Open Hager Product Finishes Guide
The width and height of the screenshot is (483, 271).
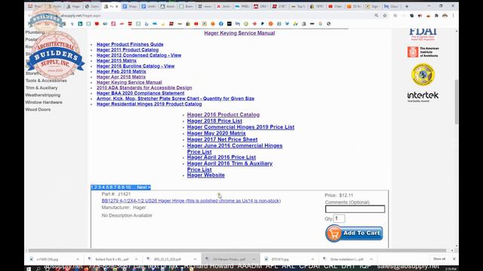(x=130, y=44)
